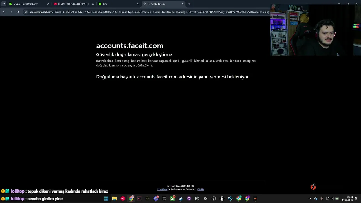Open the Windows Start menu

(106, 198)
